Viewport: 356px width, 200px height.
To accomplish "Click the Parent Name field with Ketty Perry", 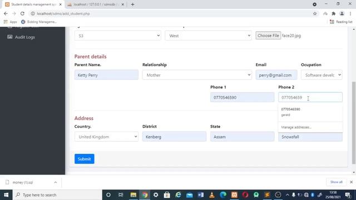I will click(106, 75).
